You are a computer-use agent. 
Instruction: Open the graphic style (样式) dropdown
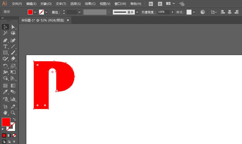pos(194,12)
